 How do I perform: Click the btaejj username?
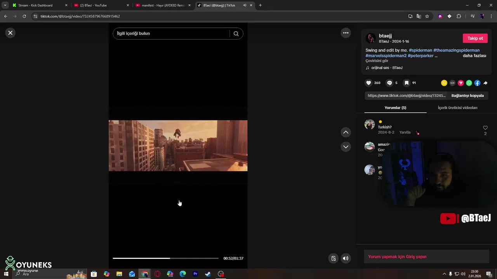pyautogui.click(x=385, y=36)
